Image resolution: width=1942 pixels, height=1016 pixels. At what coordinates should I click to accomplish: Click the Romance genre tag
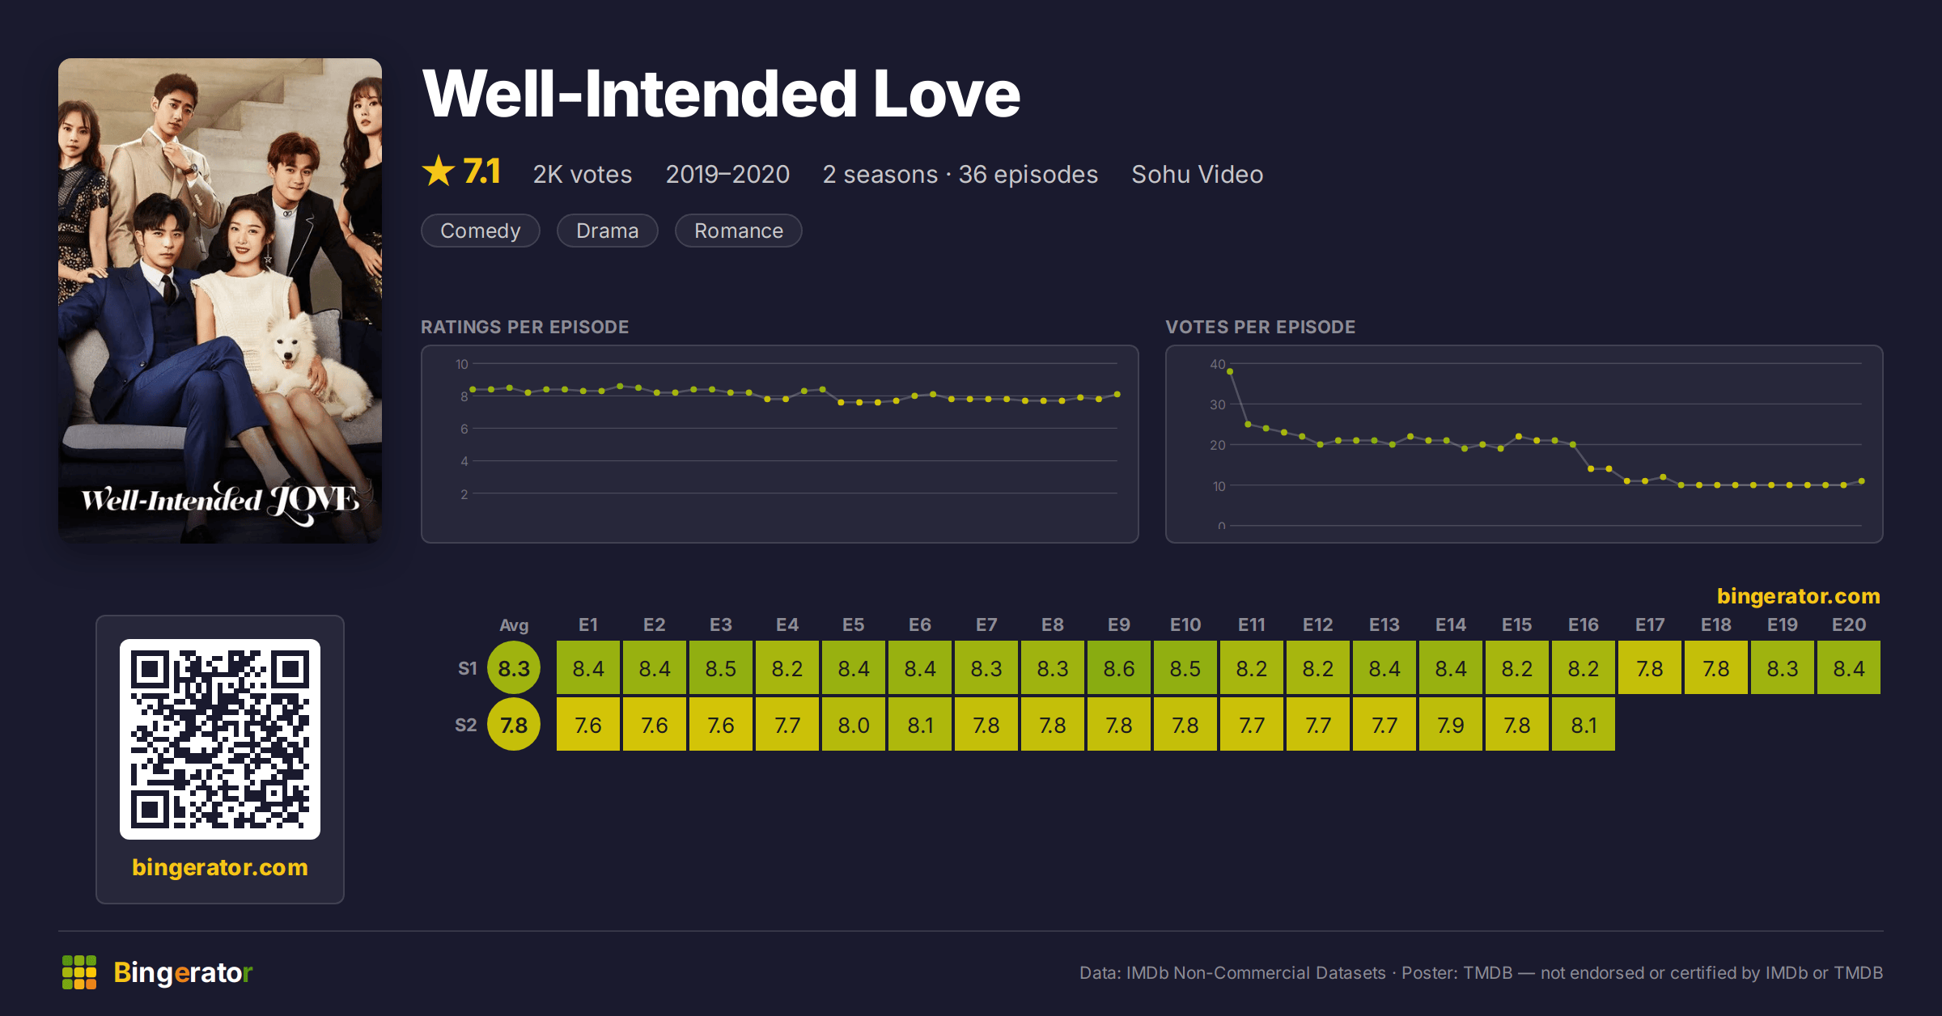739,231
